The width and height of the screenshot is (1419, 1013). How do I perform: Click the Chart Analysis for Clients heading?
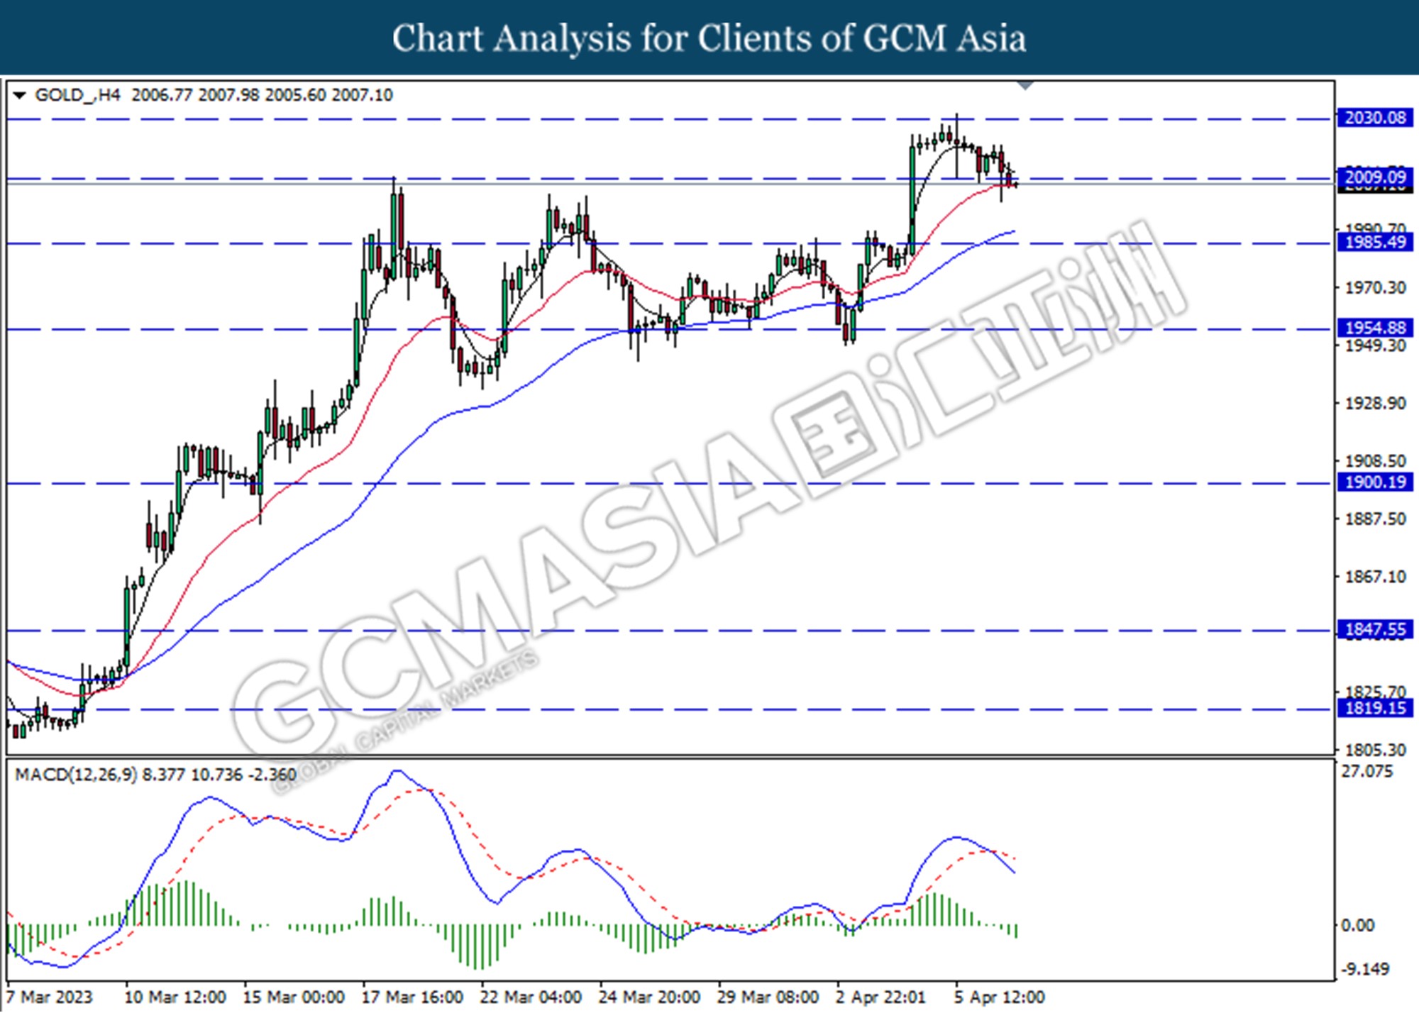[709, 38]
